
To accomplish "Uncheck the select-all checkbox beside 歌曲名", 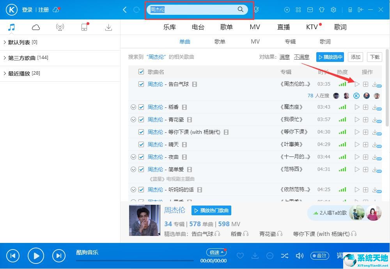I will (x=141, y=72).
